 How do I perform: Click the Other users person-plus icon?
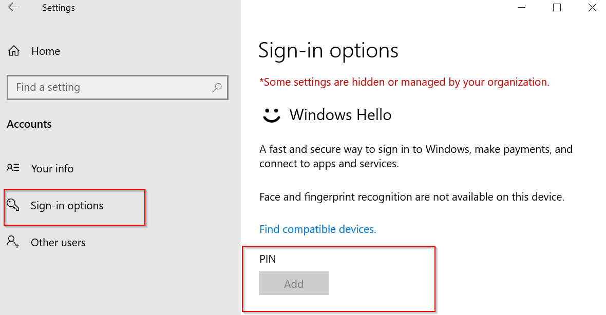point(13,242)
